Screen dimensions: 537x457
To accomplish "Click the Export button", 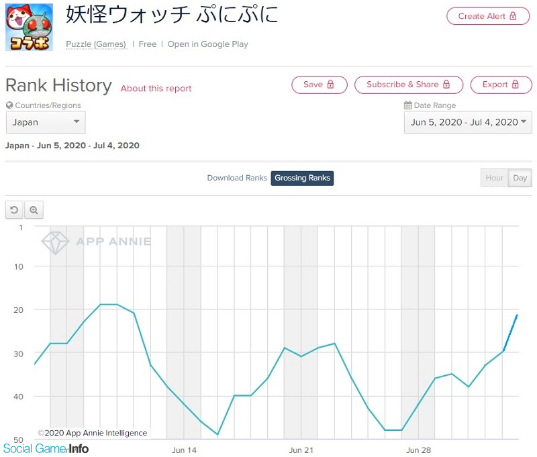I will point(501,85).
